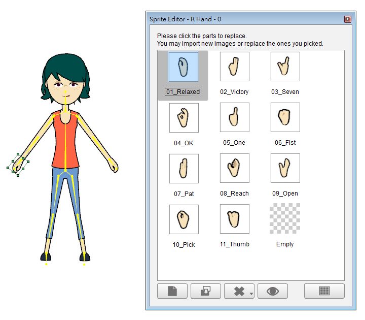Click the new sprite file button
Image resolution: width=365 pixels, height=320 pixels.
pos(172,291)
